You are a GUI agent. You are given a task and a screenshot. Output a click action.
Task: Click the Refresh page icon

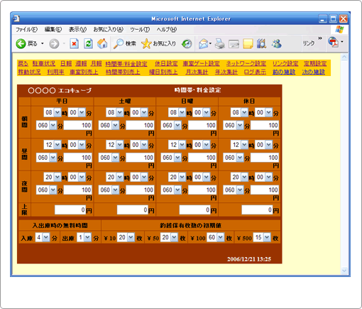tap(88, 44)
